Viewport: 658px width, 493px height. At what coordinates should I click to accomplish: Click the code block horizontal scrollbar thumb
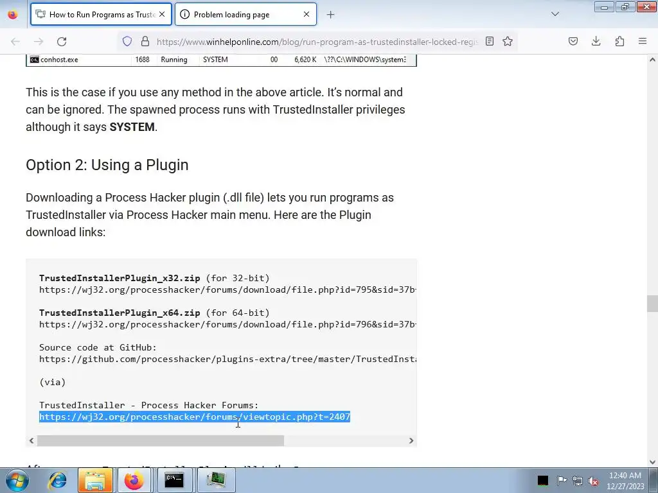(x=160, y=440)
